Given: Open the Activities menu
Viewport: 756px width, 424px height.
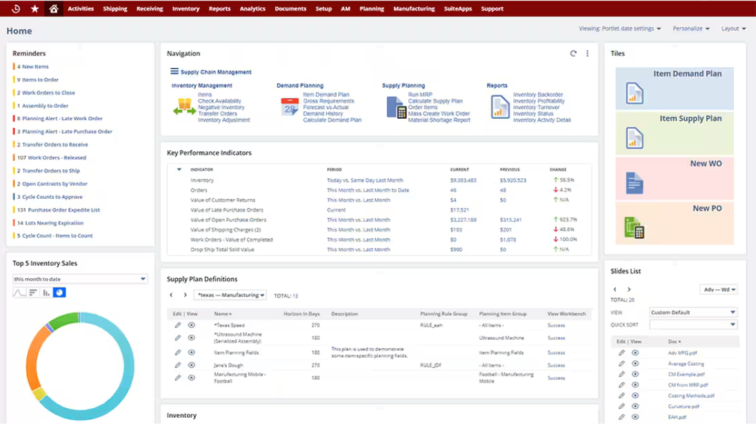Looking at the screenshot, I should click(x=81, y=9).
